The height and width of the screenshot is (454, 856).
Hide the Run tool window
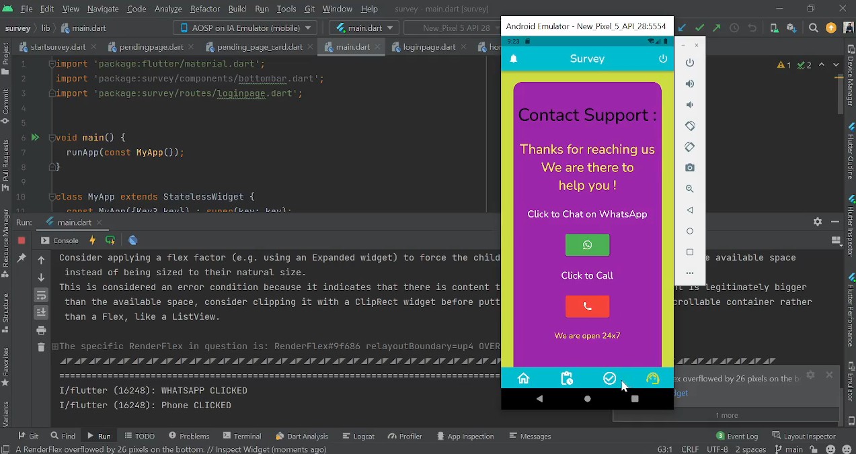pos(835,222)
